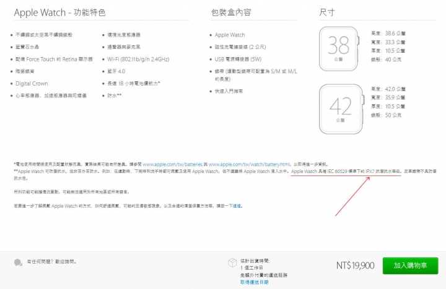Screen dimensions: 446x289
Task: Click the 有任何問題？歡迎詢問 chat text
Action: tap(51, 261)
